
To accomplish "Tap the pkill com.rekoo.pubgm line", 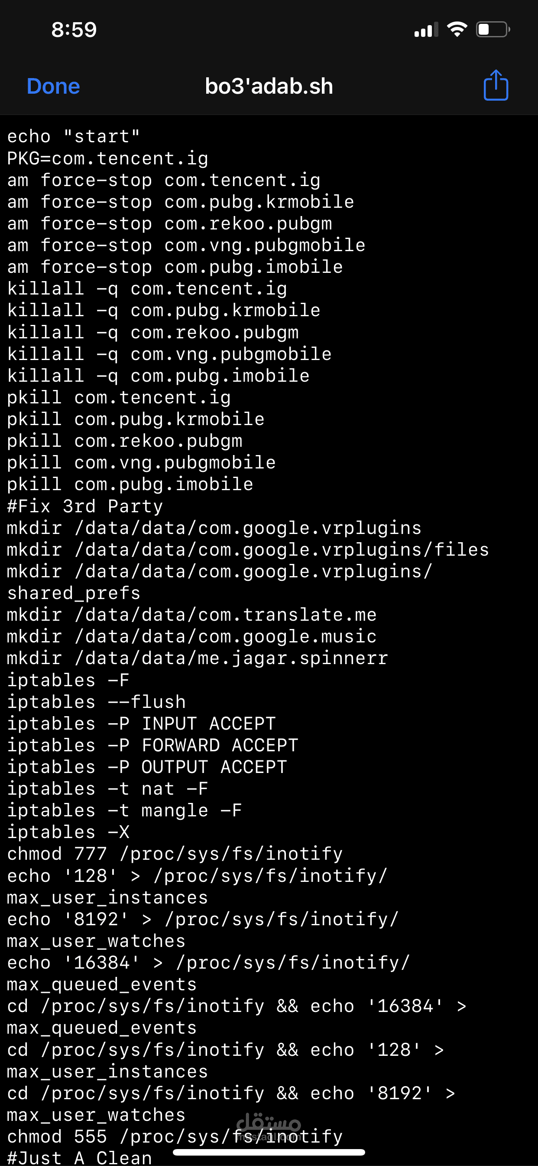I will coord(125,441).
